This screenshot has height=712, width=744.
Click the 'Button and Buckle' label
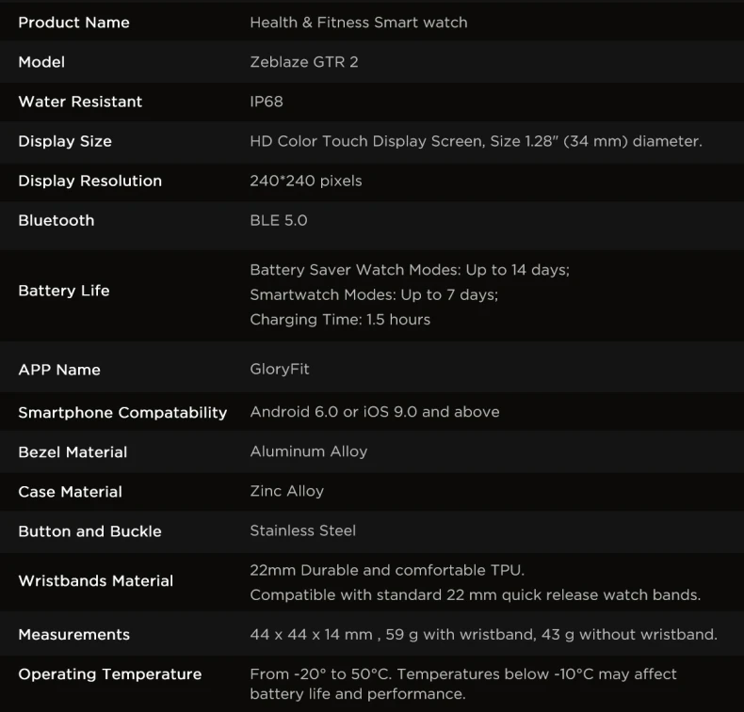[89, 531]
